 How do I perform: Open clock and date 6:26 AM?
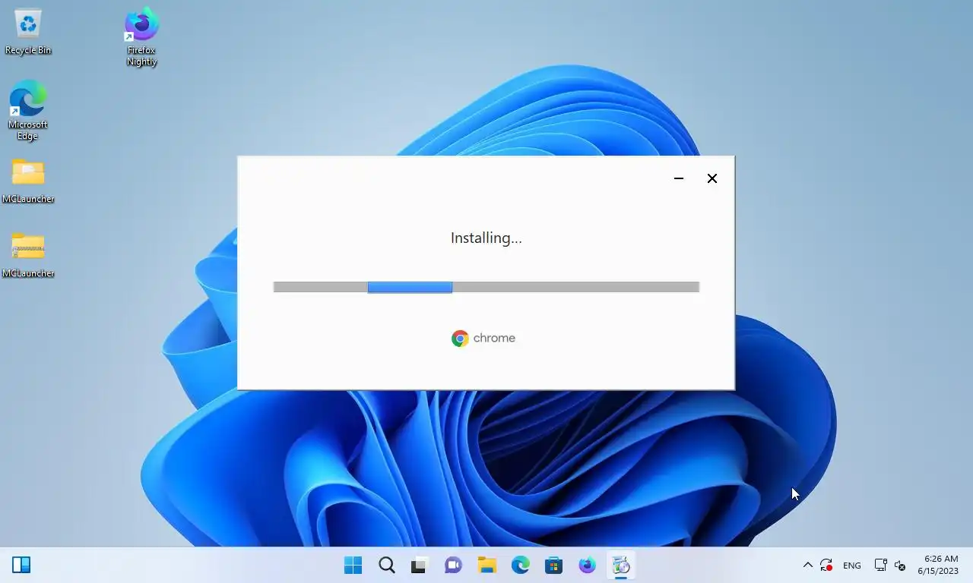(938, 565)
